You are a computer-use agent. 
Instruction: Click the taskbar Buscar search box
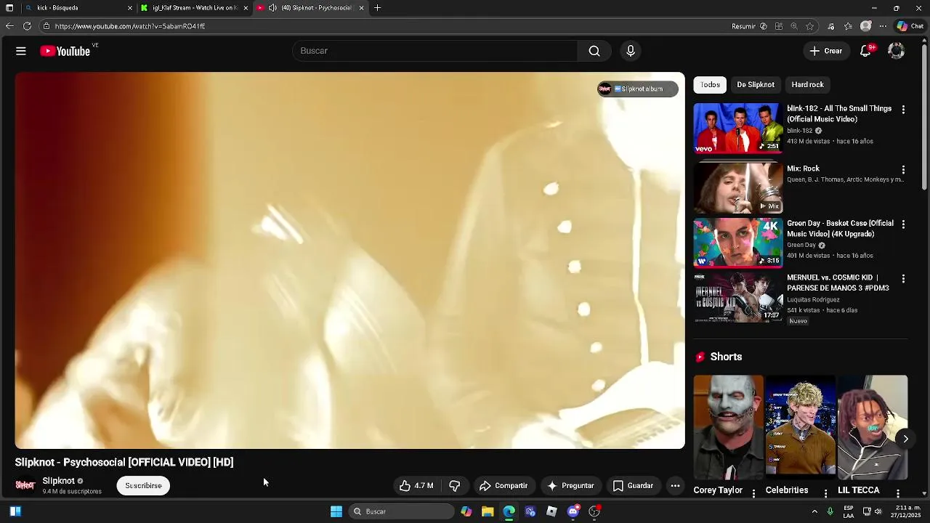coord(402,511)
